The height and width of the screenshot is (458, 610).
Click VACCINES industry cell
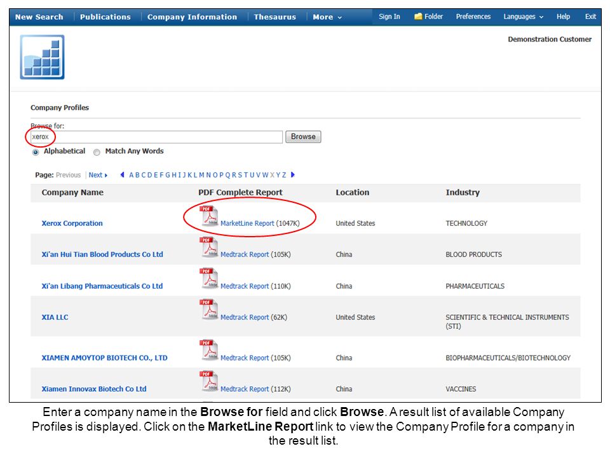[x=461, y=389]
